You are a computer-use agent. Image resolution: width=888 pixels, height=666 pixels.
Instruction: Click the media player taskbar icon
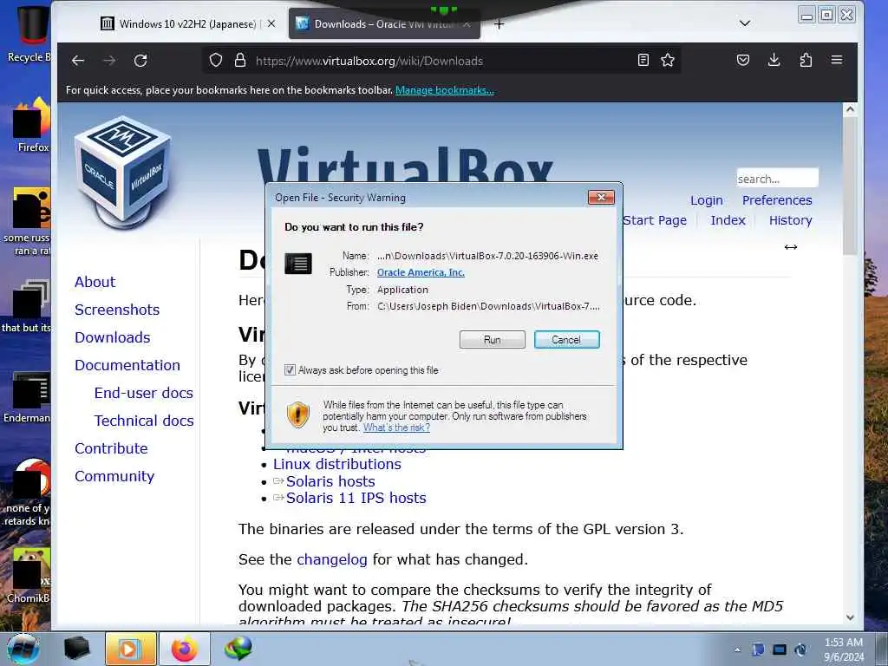coord(130,649)
